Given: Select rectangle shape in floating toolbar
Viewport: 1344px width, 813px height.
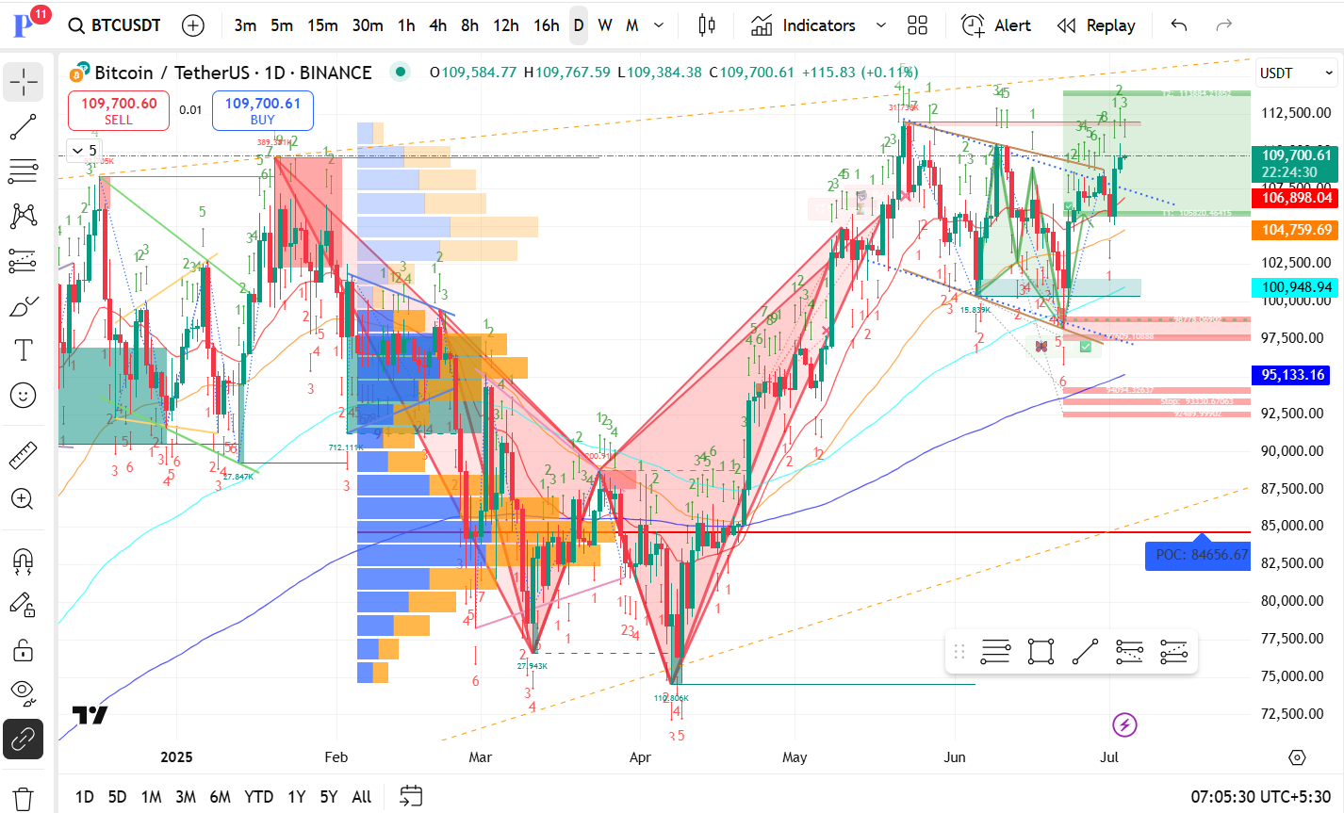Looking at the screenshot, I should tap(1041, 651).
